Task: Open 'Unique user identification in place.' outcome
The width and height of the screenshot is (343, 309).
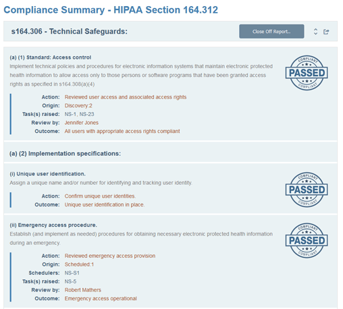Action: tap(105, 204)
